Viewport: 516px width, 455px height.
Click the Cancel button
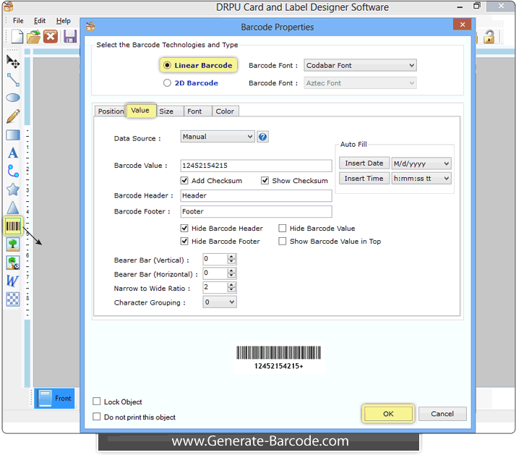(x=442, y=414)
